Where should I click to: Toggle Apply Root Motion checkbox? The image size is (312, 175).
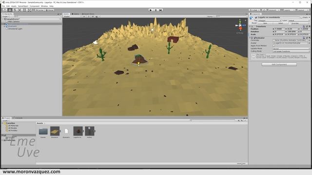(x=274, y=46)
